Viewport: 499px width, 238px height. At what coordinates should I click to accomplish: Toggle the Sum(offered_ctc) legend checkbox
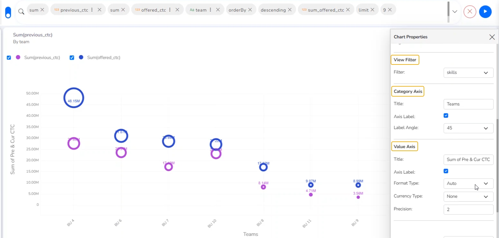coord(72,58)
